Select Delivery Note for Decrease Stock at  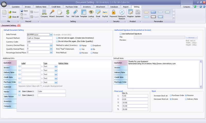point(186,99)
